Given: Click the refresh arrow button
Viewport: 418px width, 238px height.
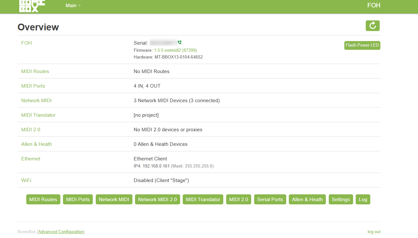Looking at the screenshot, I should click(x=373, y=26).
